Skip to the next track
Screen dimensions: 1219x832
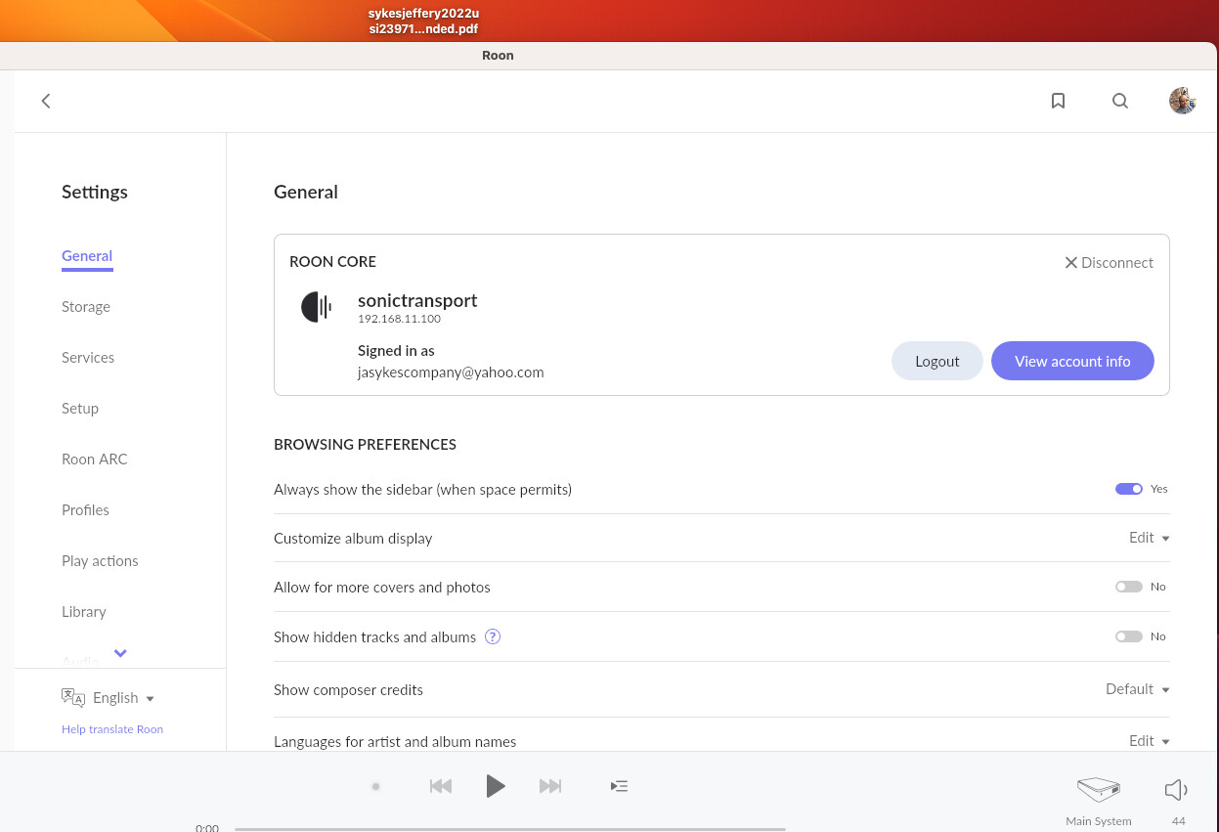(x=550, y=786)
